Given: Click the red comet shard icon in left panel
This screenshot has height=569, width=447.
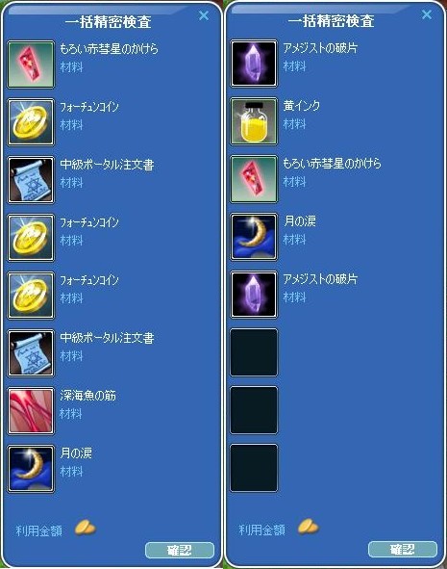Looking at the screenshot, I should coord(31,65).
